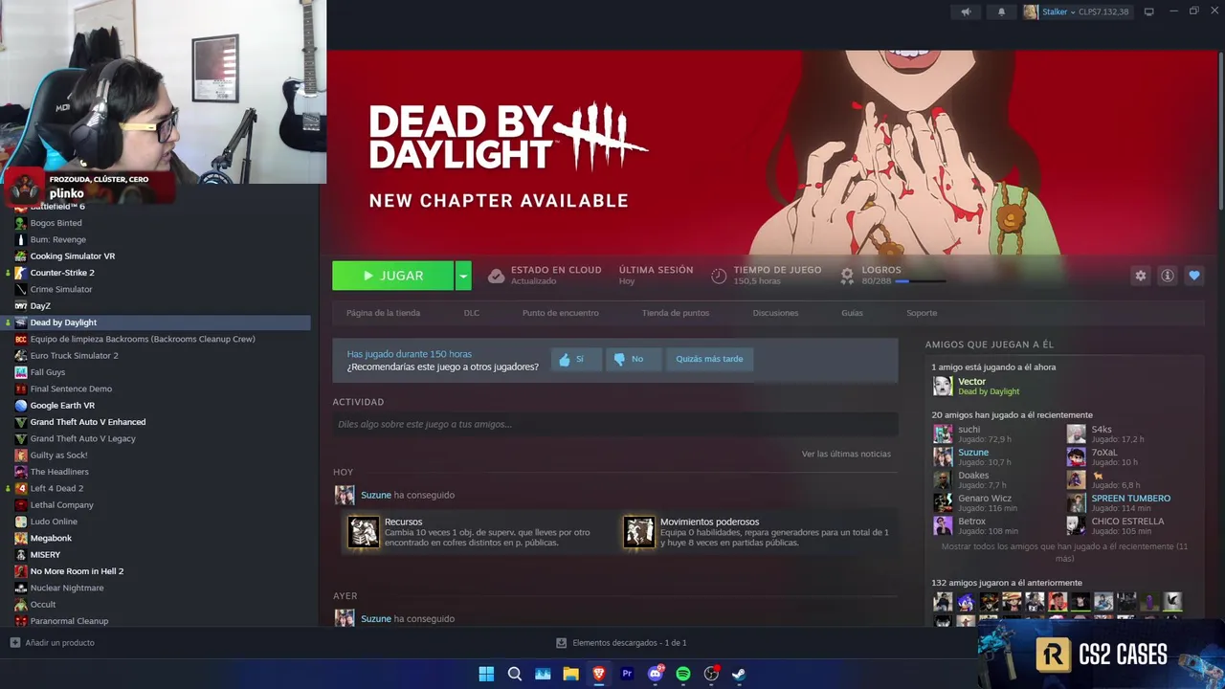Open the Windows Start button
1225x689 pixels.
[x=486, y=674]
